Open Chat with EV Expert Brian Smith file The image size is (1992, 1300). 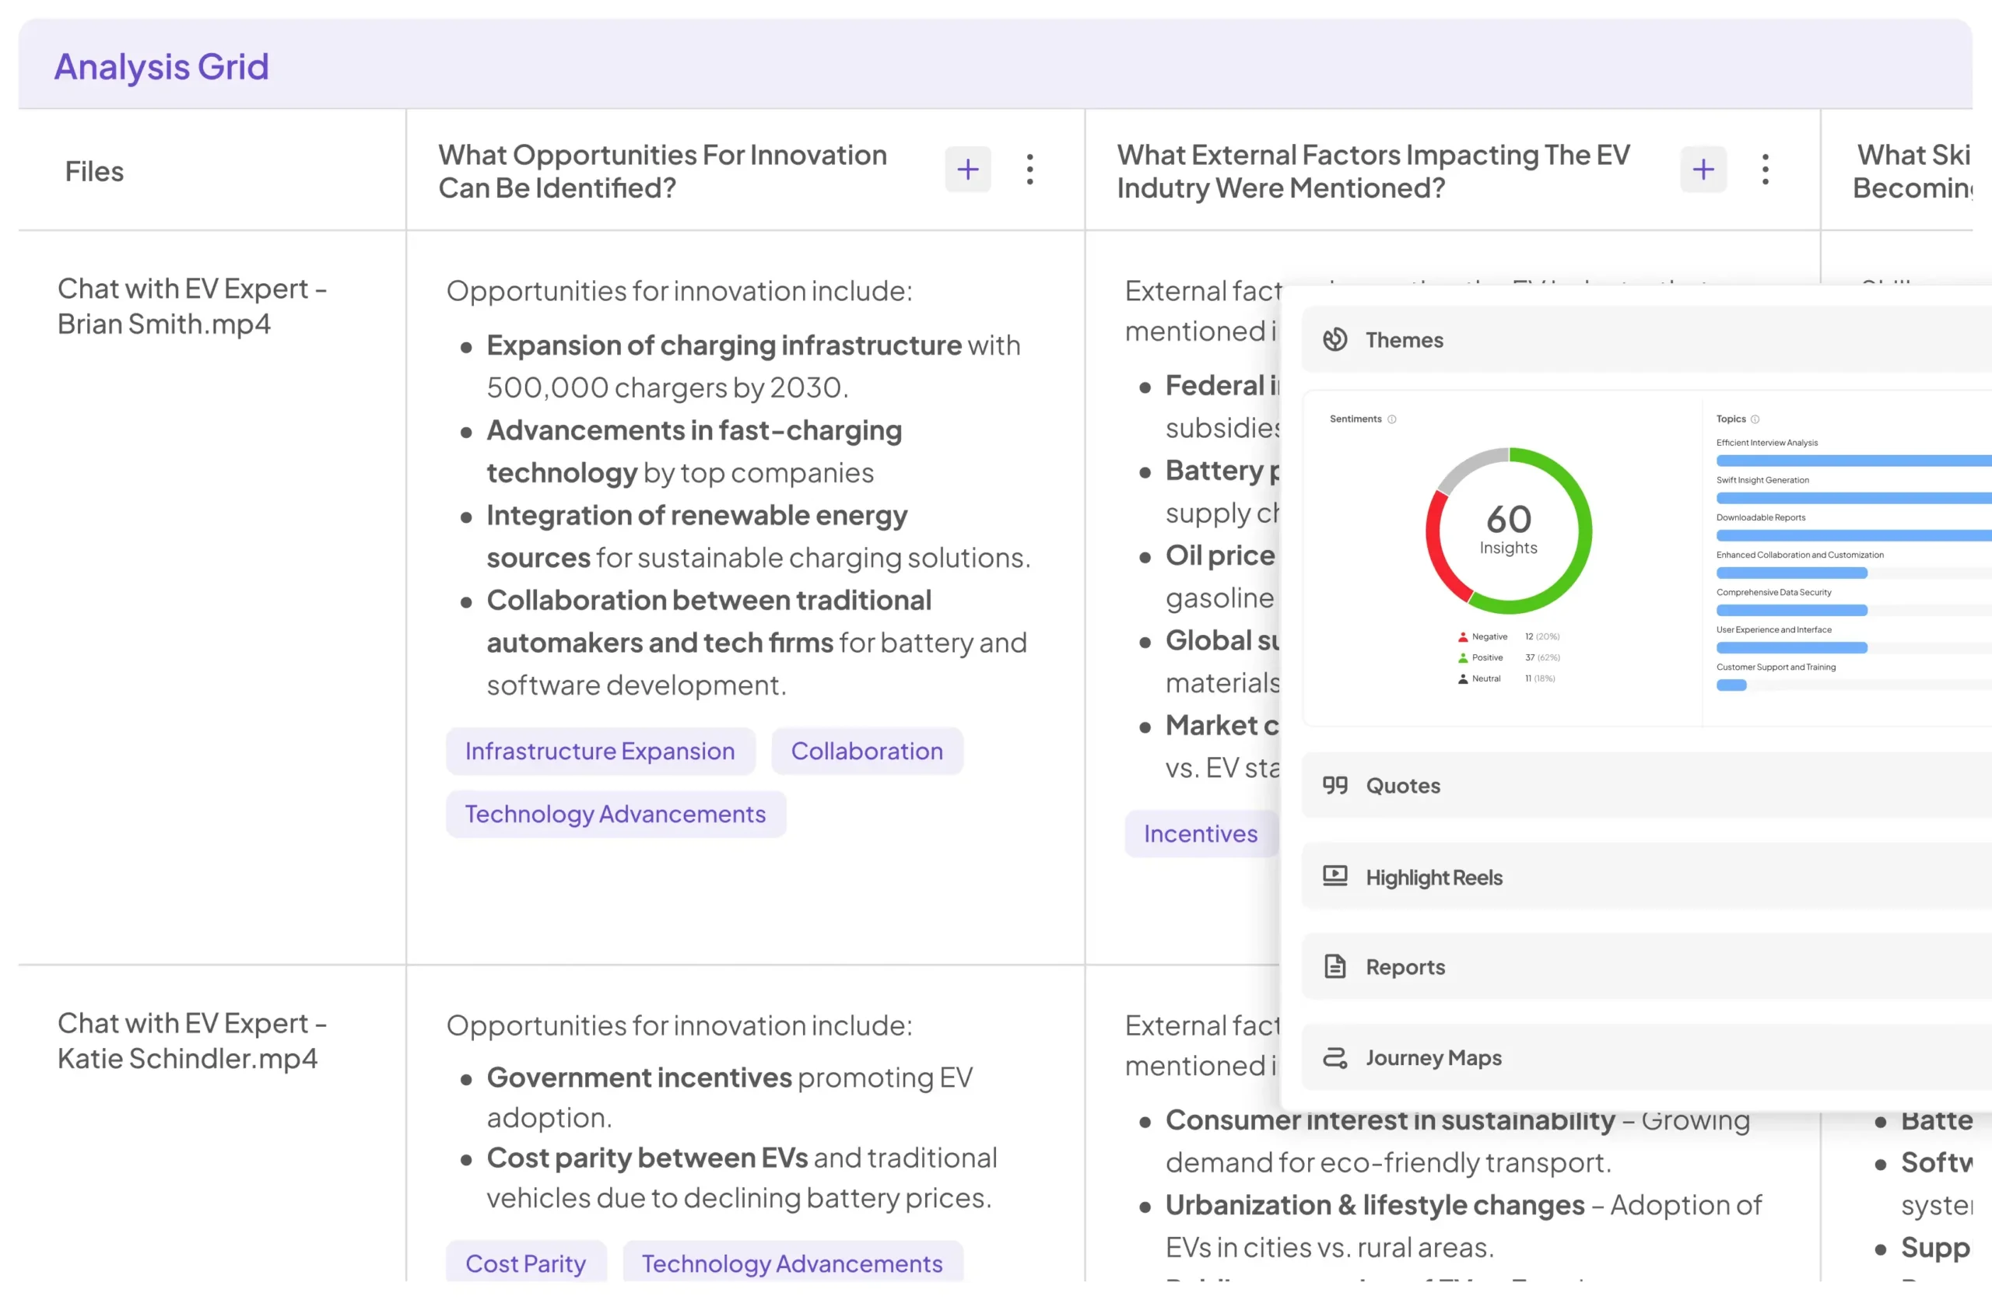pos(191,307)
